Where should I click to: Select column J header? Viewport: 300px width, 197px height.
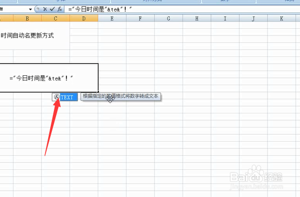253,18
